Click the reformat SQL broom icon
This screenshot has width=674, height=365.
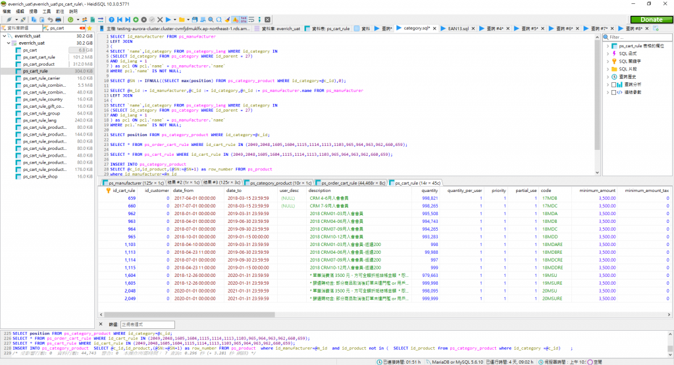pyautogui.click(x=227, y=20)
